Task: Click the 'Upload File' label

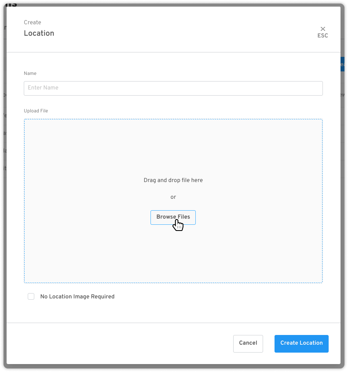Action: [36, 111]
